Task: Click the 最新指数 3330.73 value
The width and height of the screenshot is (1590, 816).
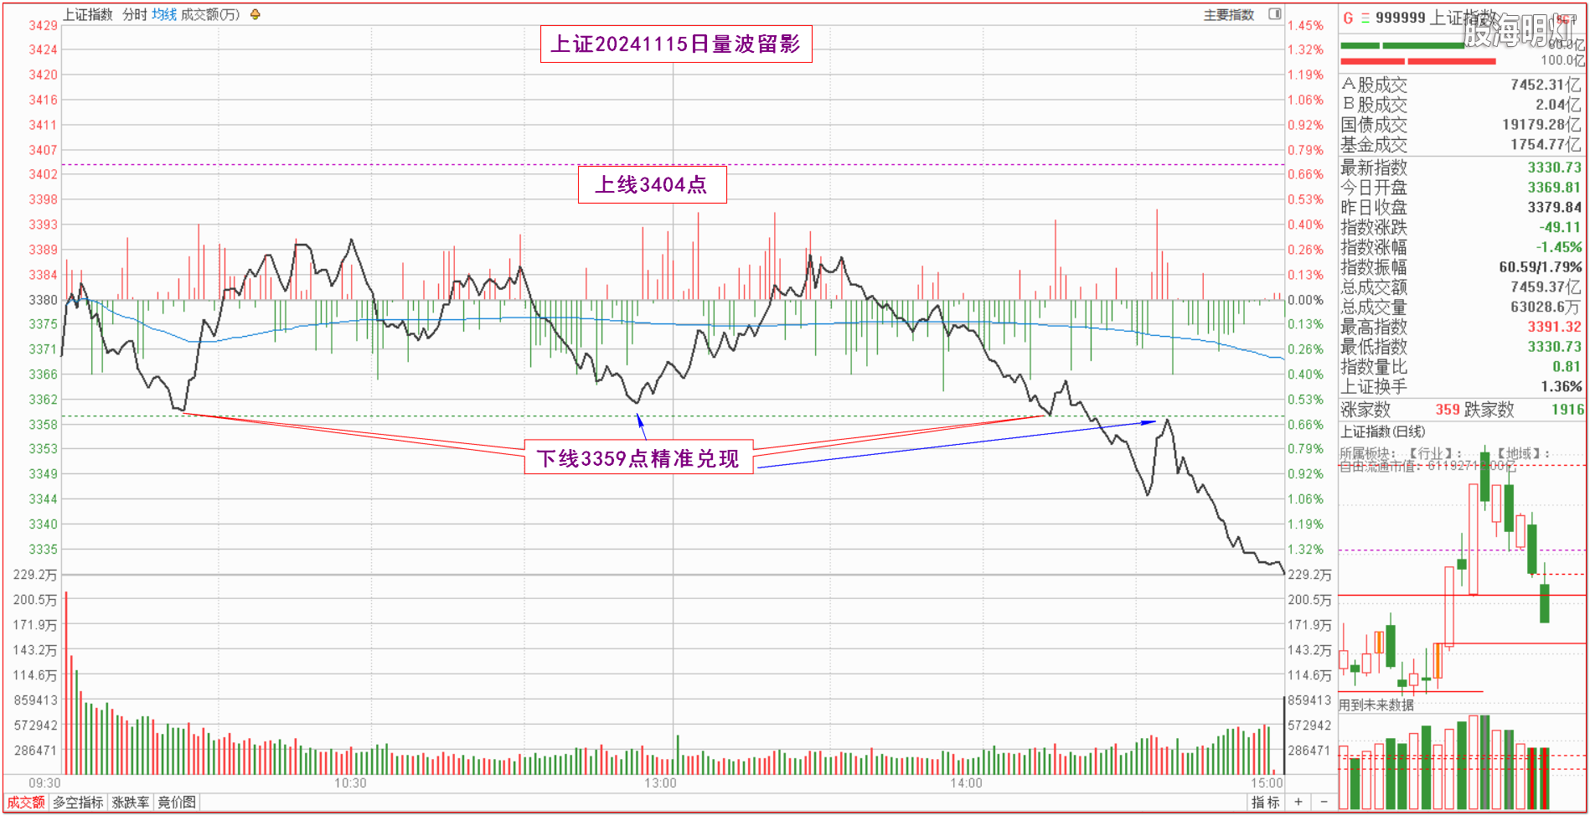Action: (1554, 168)
